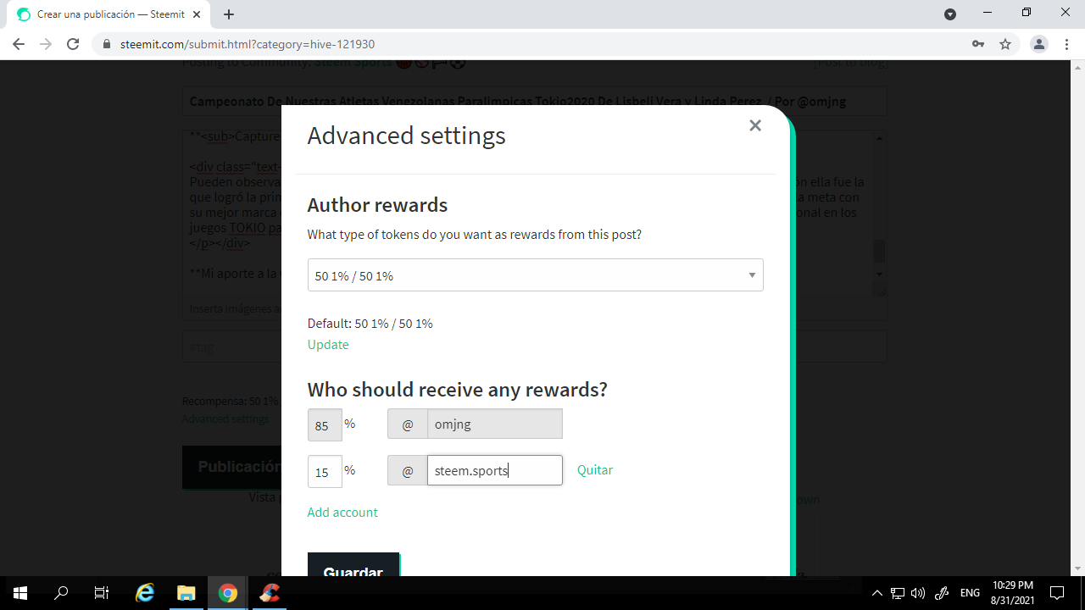
Task: Click the editor scrollbar up arrow
Action: (880, 139)
